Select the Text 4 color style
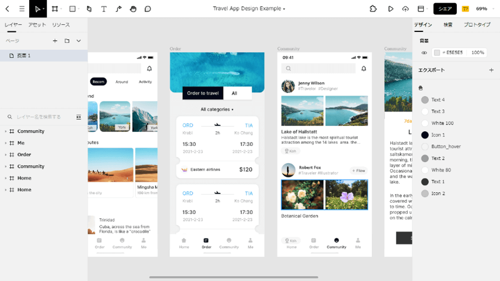This screenshot has width=500, height=281. [433, 100]
